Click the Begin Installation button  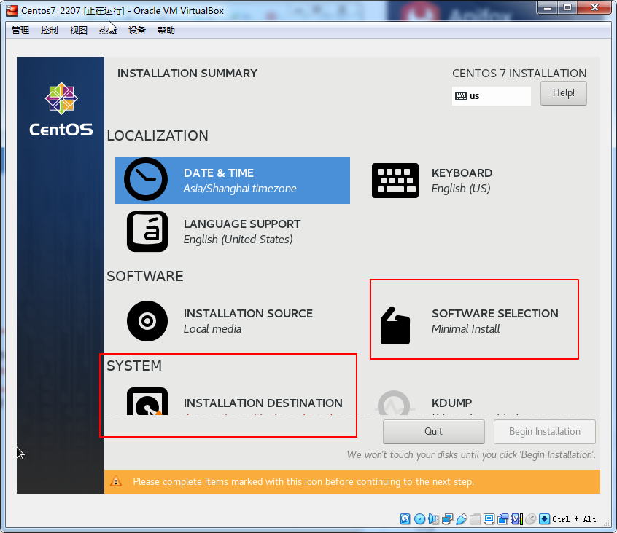click(544, 431)
